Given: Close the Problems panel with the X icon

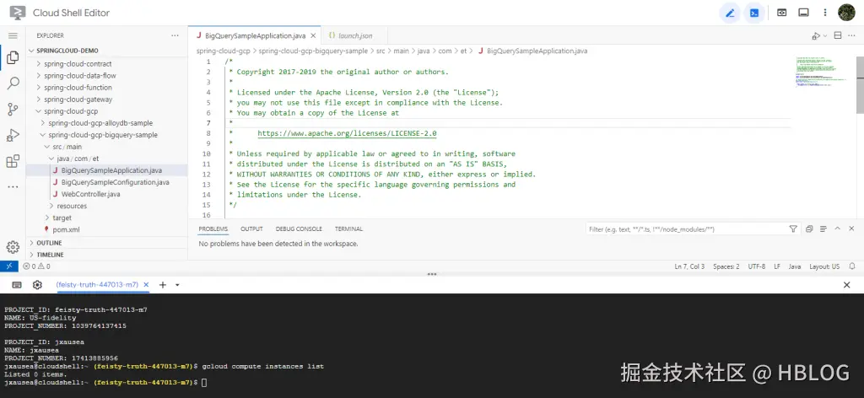Looking at the screenshot, I should (851, 229).
